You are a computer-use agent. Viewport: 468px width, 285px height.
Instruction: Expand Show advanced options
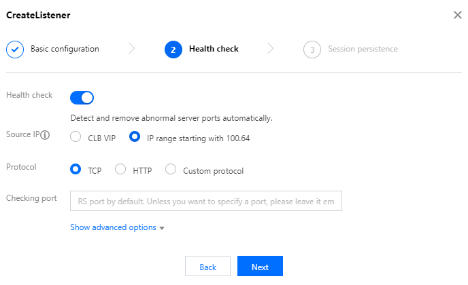[113, 227]
